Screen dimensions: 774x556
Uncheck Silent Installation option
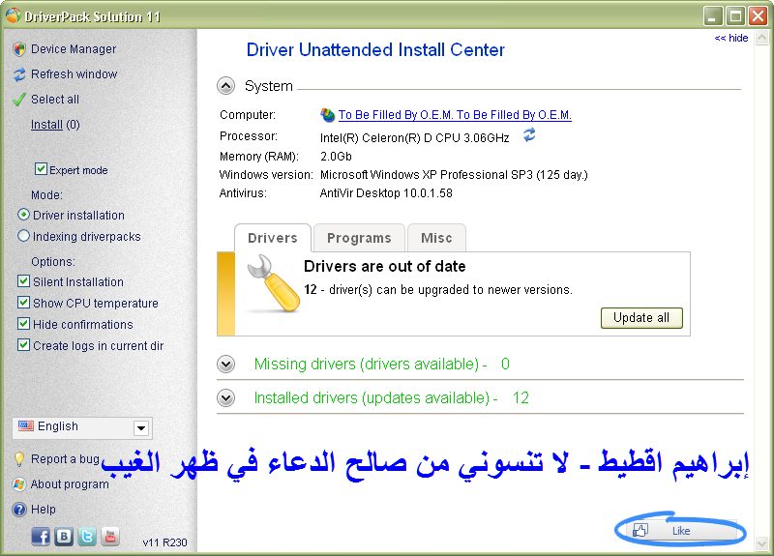23,281
